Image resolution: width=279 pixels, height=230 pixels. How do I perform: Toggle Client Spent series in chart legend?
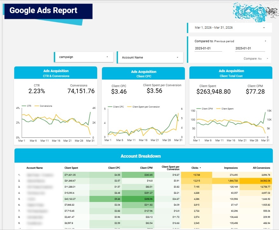(x=225, y=109)
